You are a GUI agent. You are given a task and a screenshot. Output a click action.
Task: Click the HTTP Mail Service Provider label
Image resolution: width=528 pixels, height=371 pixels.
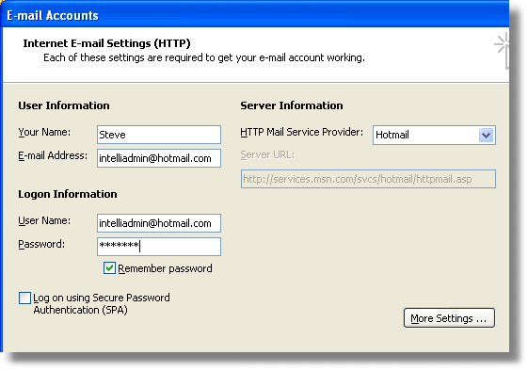[x=302, y=132]
